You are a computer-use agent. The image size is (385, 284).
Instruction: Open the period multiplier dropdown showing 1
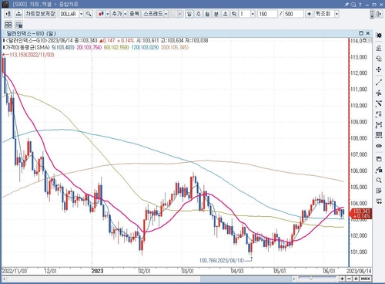pos(253,14)
